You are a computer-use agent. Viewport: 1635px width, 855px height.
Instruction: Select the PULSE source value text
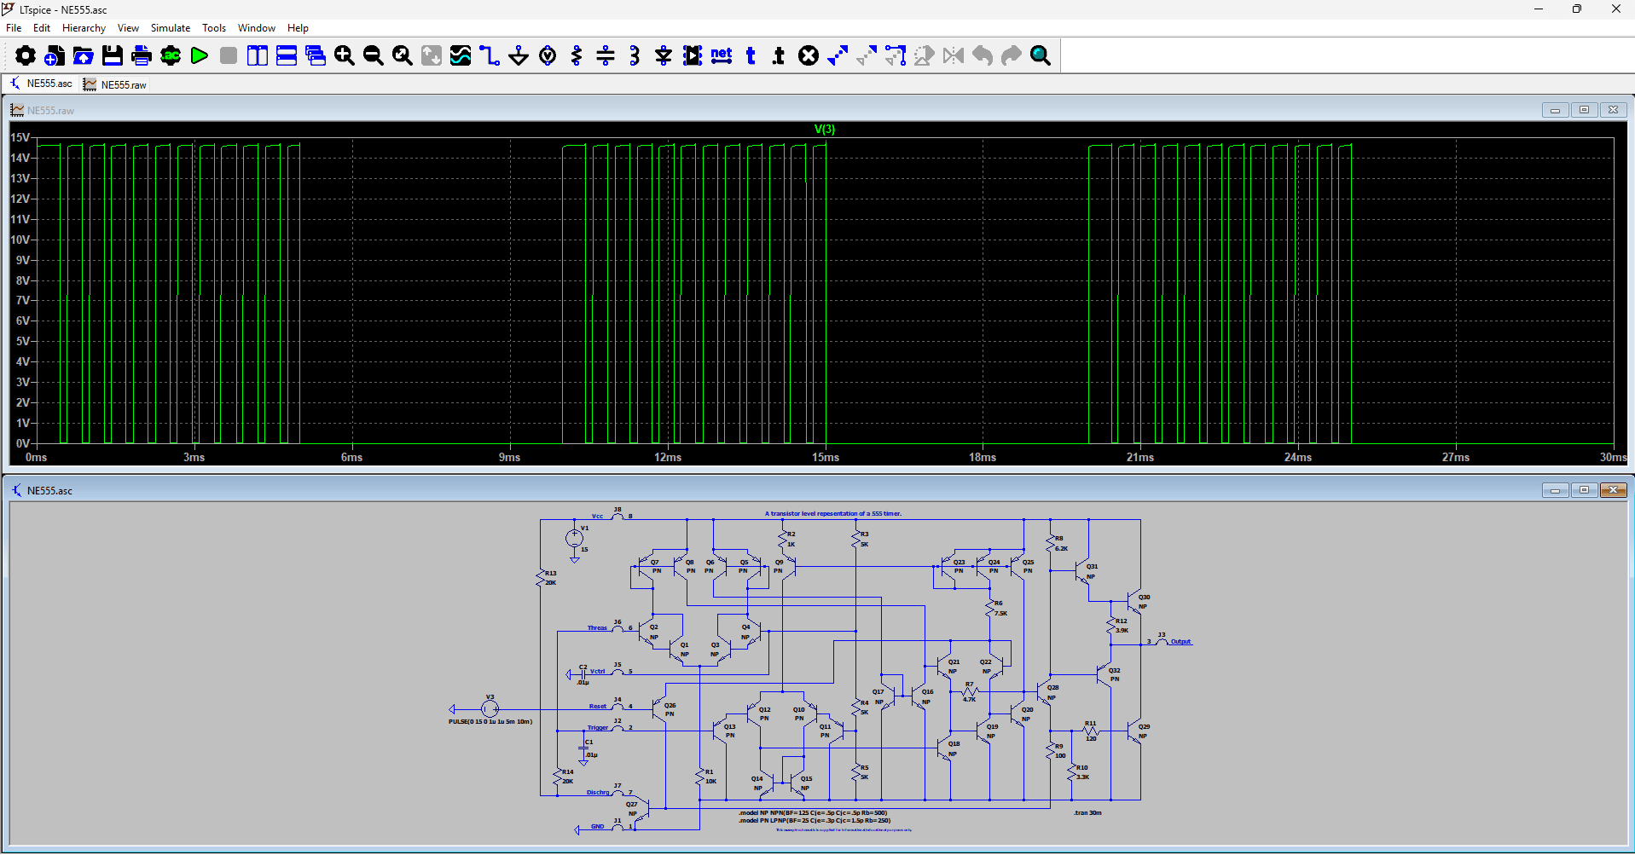point(490,722)
